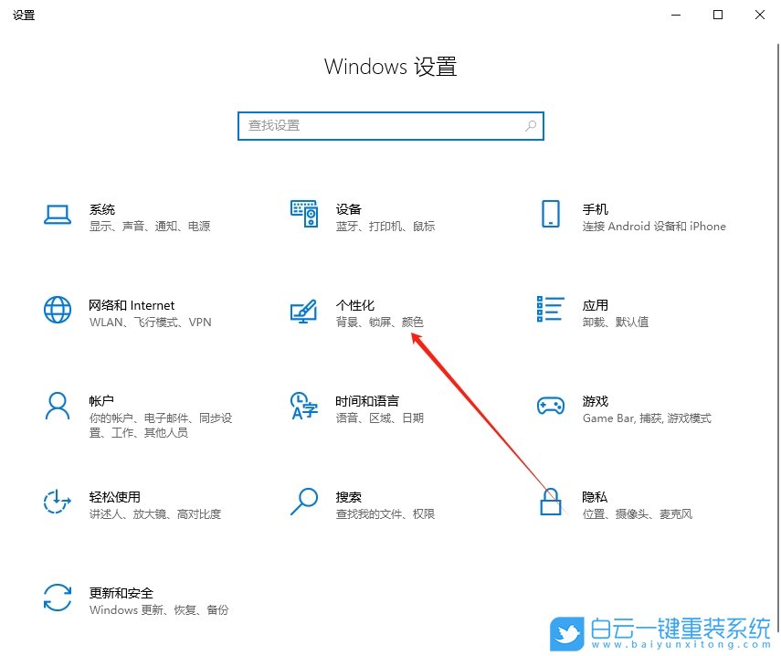Screen dimensions: 781x656
Task: Click the 设置 window title label
Action: click(x=24, y=15)
